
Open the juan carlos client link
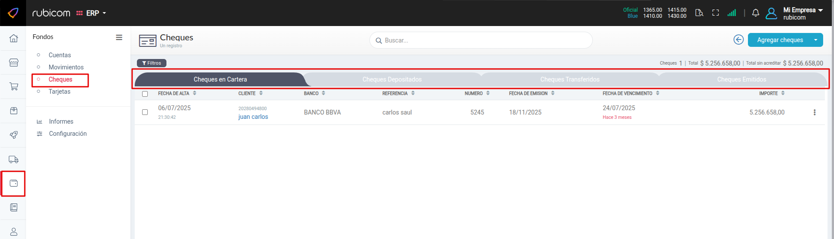click(x=253, y=117)
